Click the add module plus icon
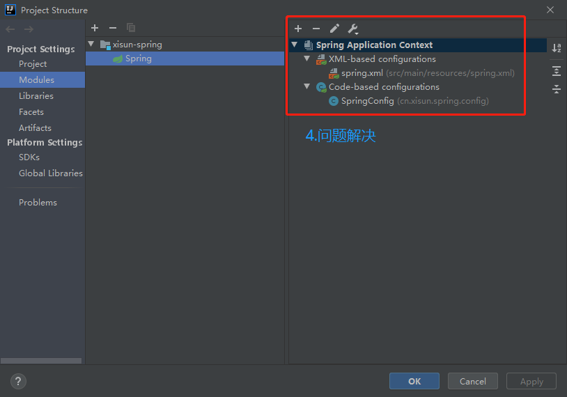Screen dimensions: 567x397 tap(95, 28)
